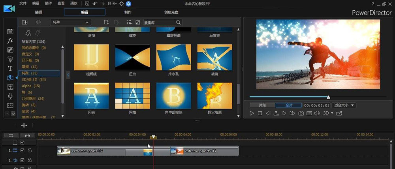Open the 文件 menu
Image resolution: width=395 pixels, height=169 pixels.
(23, 4)
